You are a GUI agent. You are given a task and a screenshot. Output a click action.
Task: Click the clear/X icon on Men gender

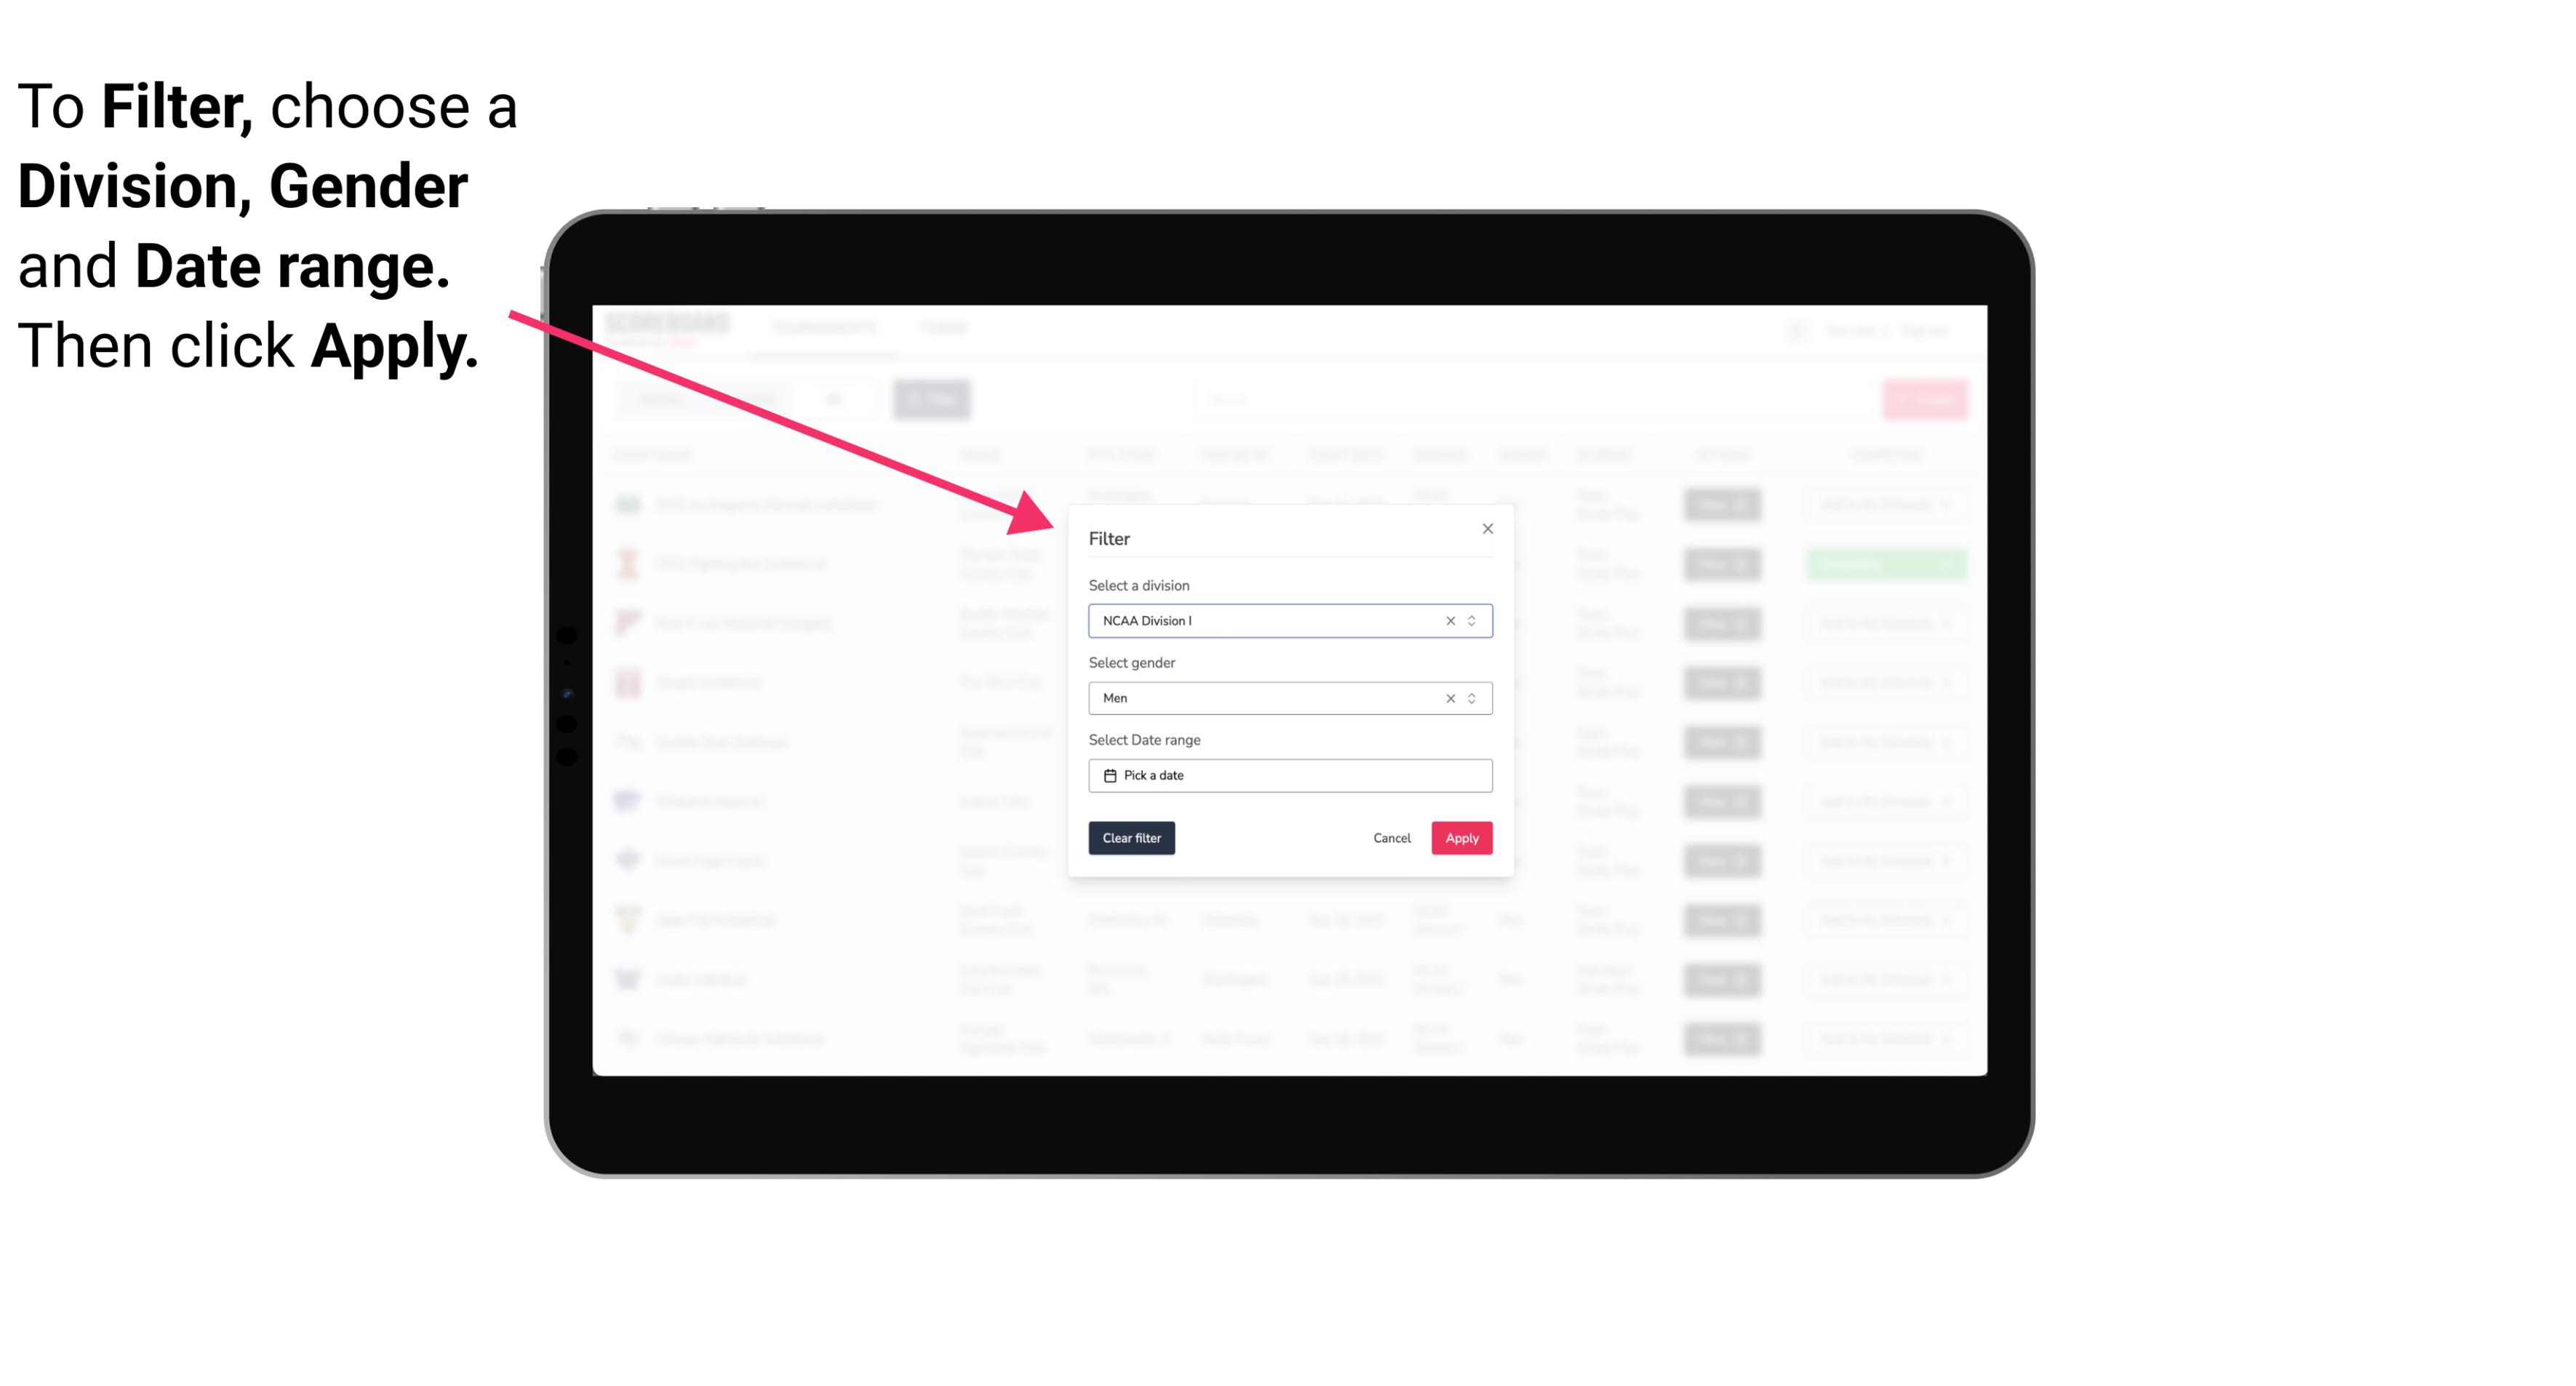coord(1447,698)
